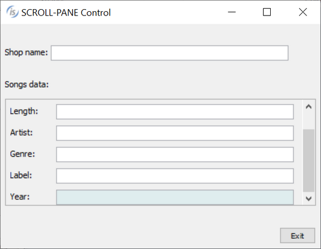Click the "Year:" label text
The width and height of the screenshot is (321, 249).
(20, 196)
